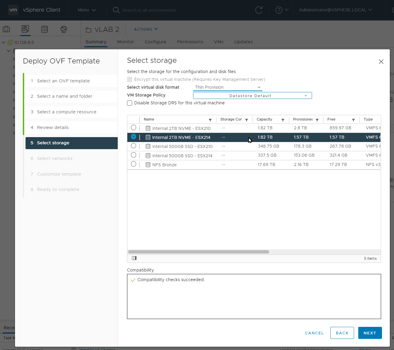Select Internal 2TB NVME - ESX210 radio
394x350 pixels.
134,128
